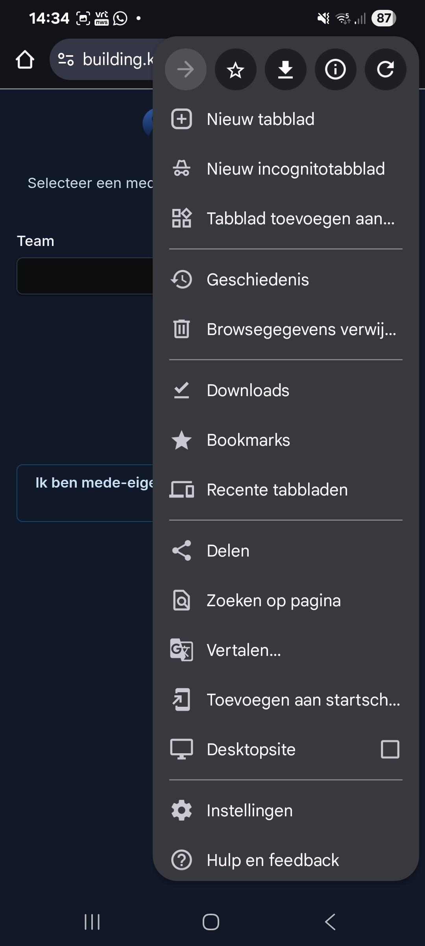Open Vertalen… option

[286, 650]
